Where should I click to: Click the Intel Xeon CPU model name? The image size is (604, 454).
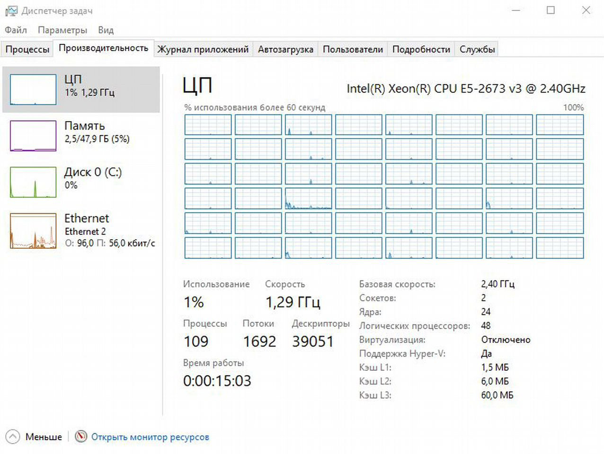tap(466, 88)
